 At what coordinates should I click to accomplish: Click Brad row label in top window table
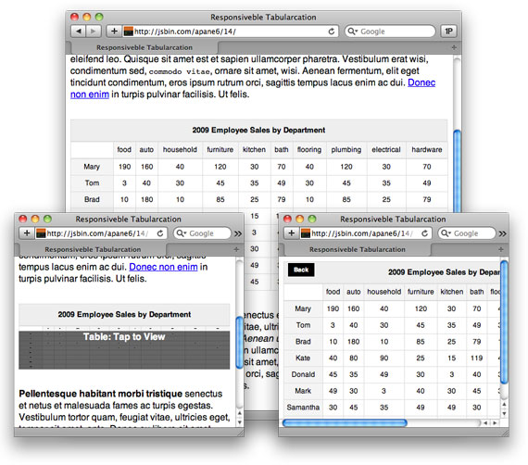(92, 199)
